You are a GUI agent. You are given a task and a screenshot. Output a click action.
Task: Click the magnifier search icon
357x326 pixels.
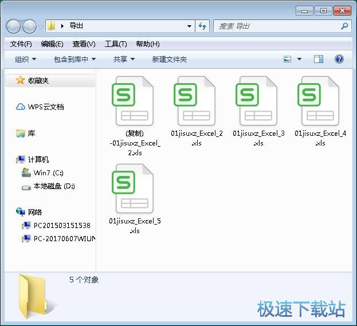click(345, 26)
